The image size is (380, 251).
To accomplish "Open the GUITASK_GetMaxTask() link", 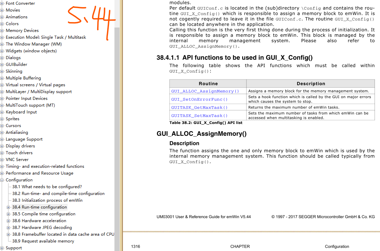I will pos(199,107).
